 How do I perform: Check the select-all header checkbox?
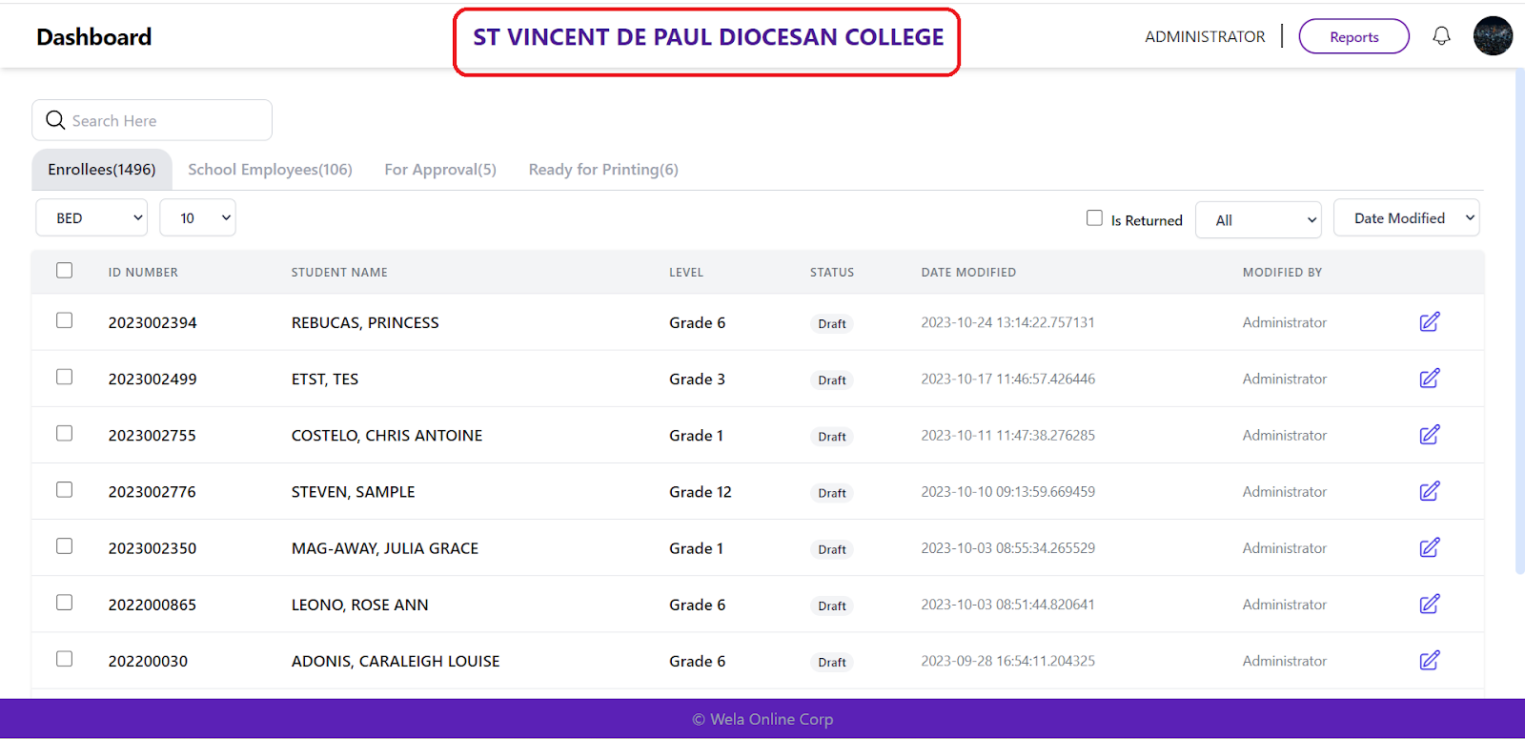(64, 271)
